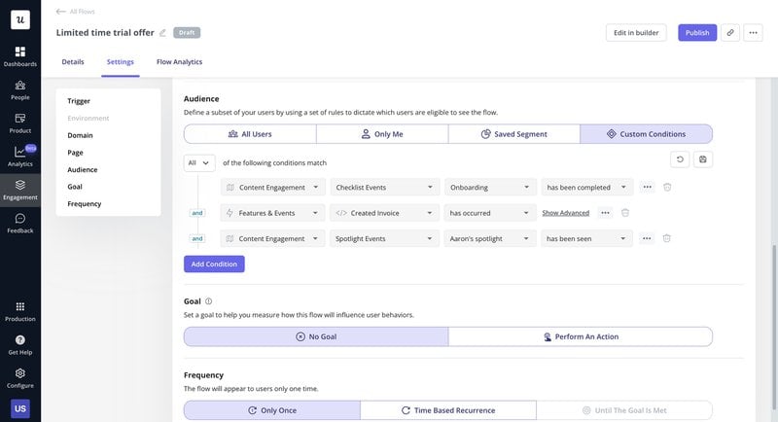This screenshot has height=422, width=778.
Task: Switch to the Settings tab
Action: click(120, 62)
